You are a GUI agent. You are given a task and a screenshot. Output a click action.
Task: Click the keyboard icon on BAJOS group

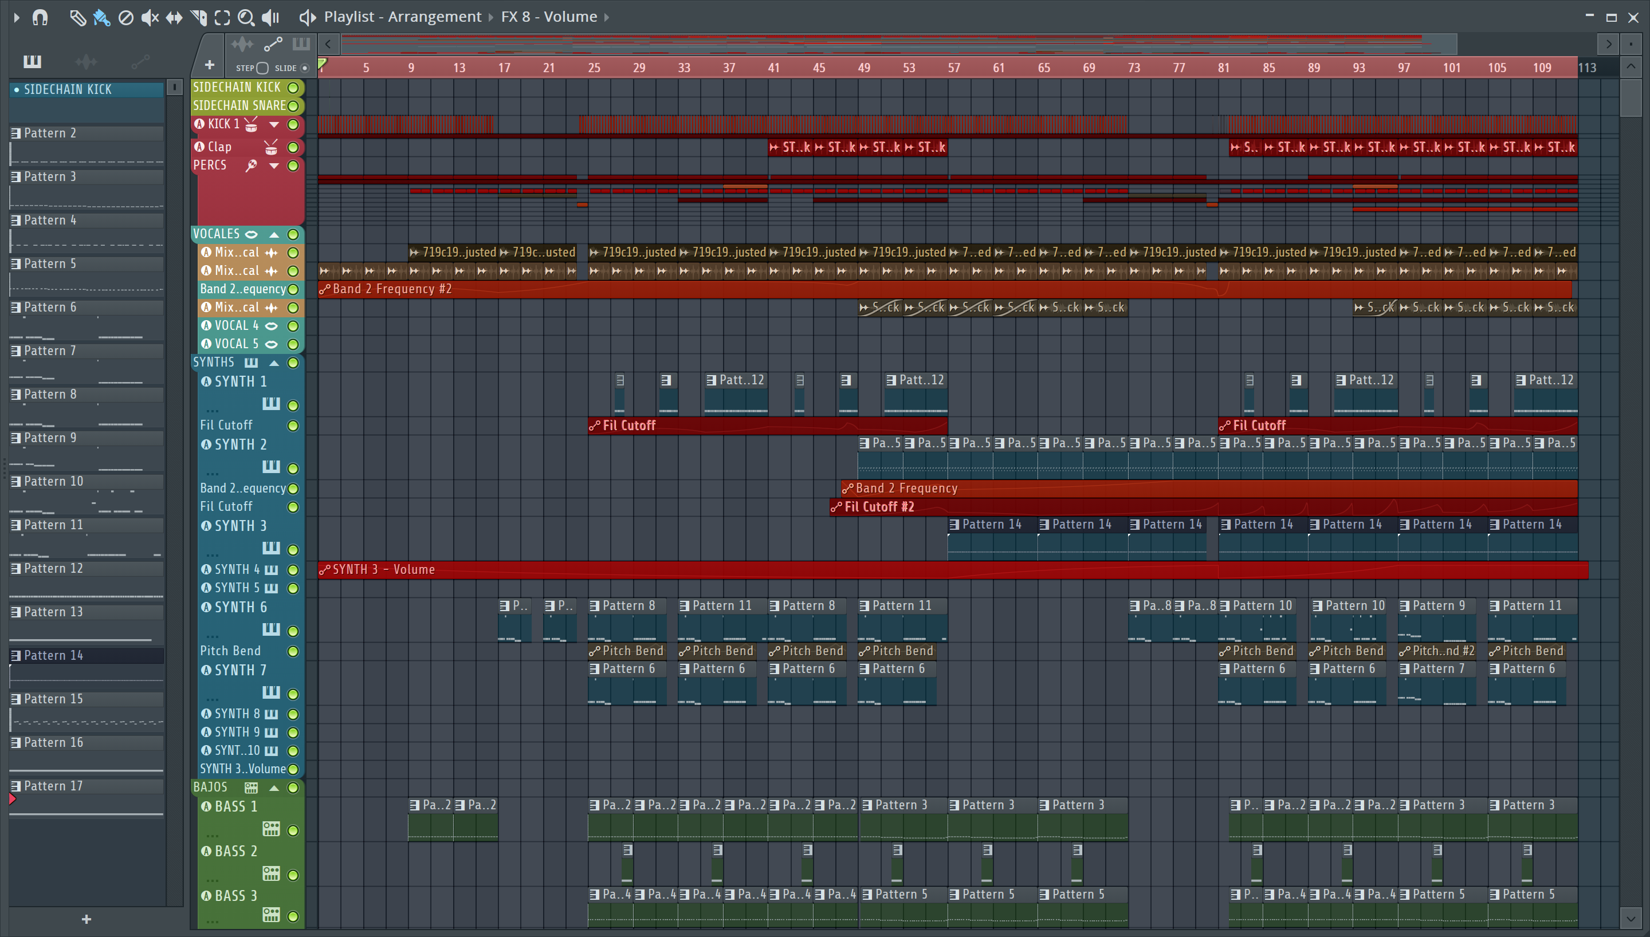251,788
